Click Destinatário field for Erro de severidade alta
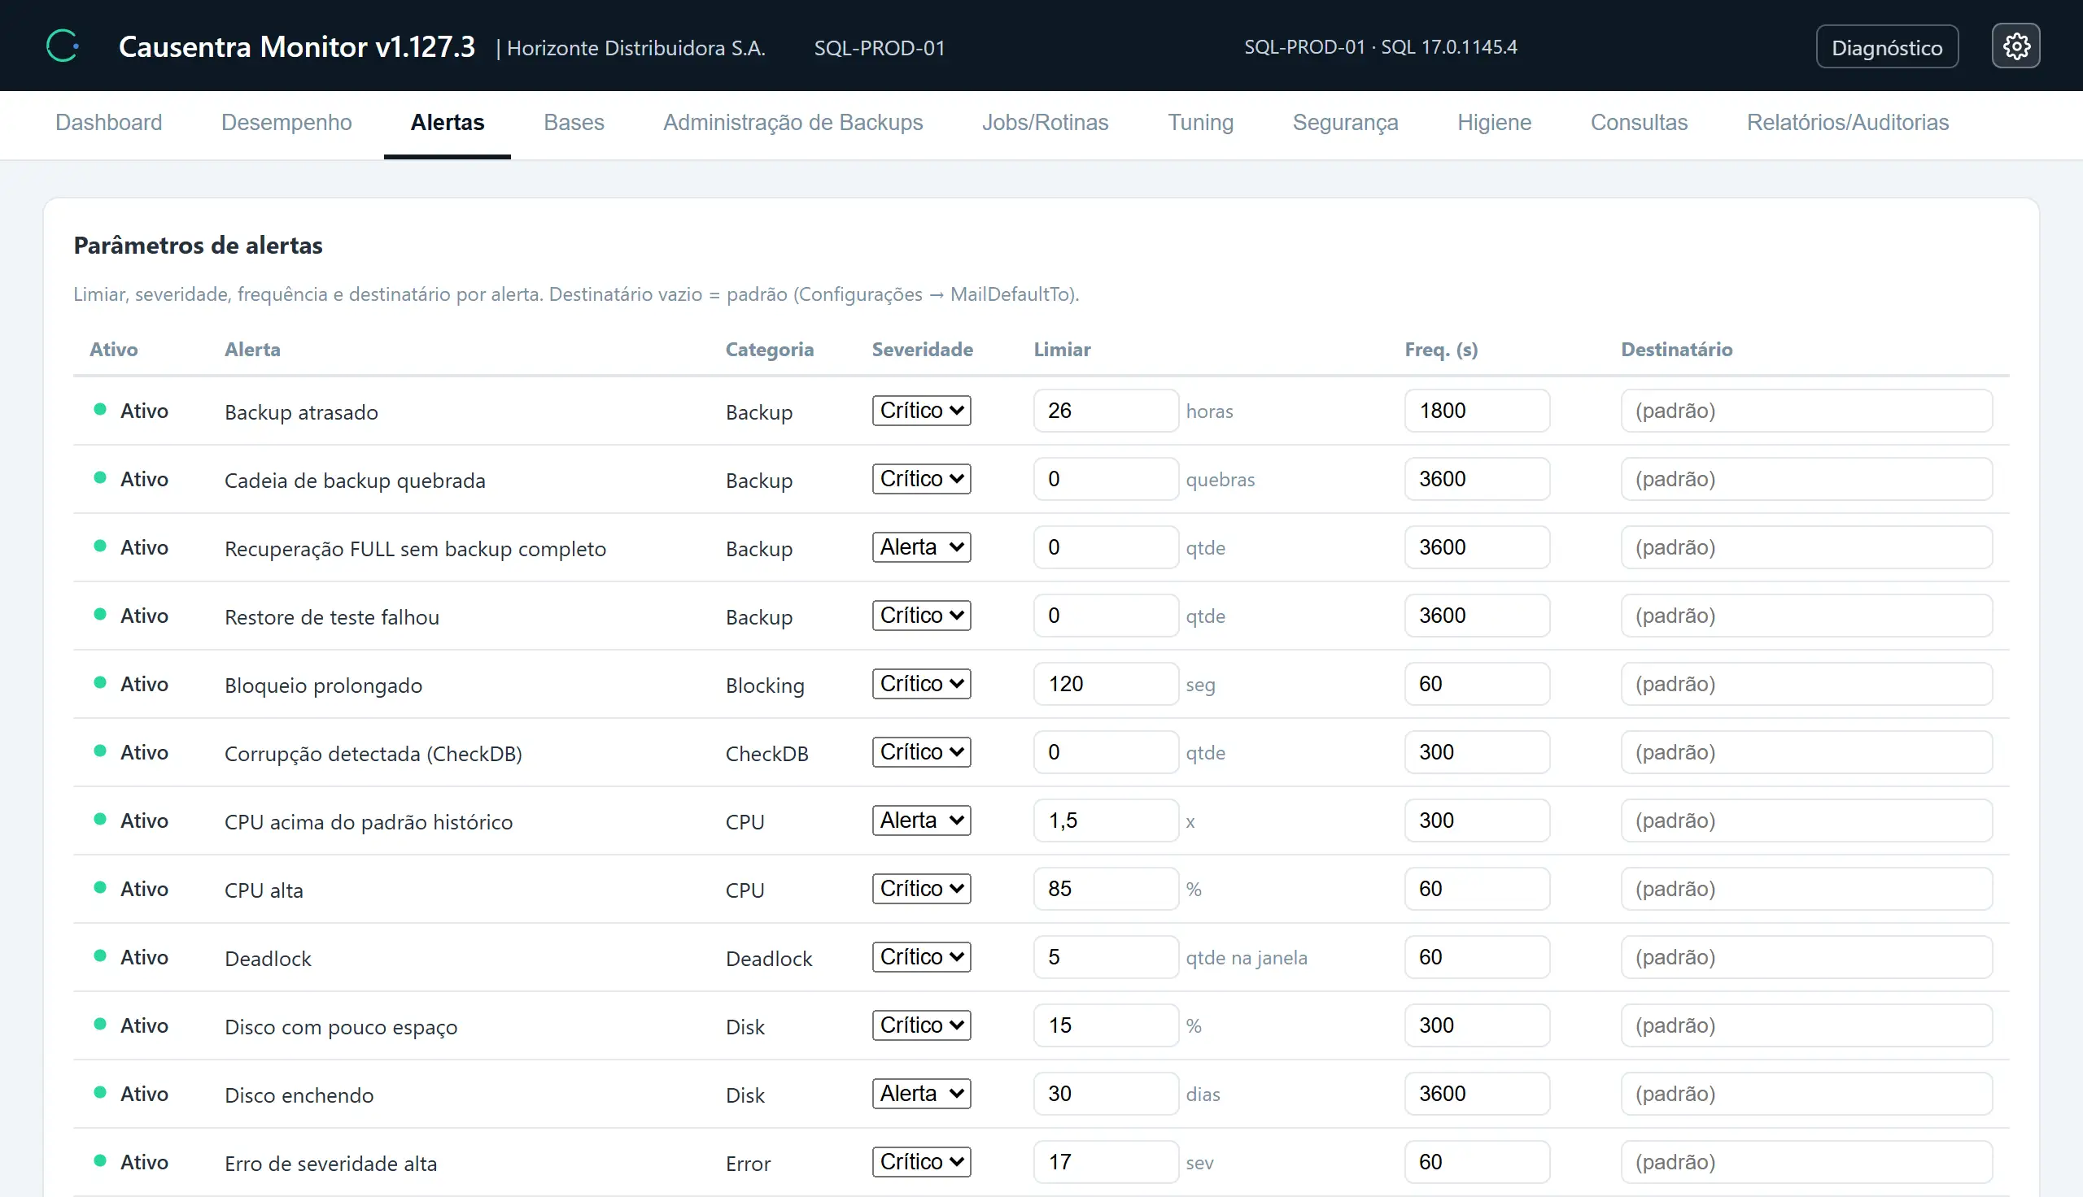2083x1197 pixels. (x=1806, y=1161)
